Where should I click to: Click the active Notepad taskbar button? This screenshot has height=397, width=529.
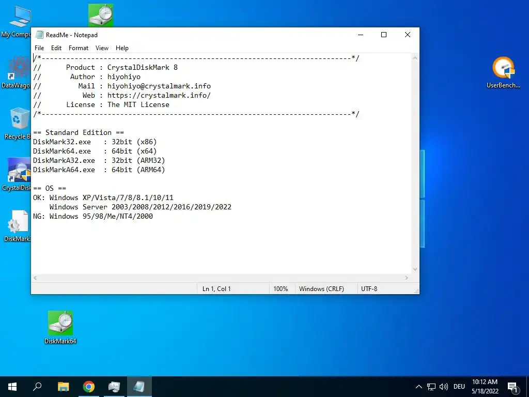click(x=139, y=387)
